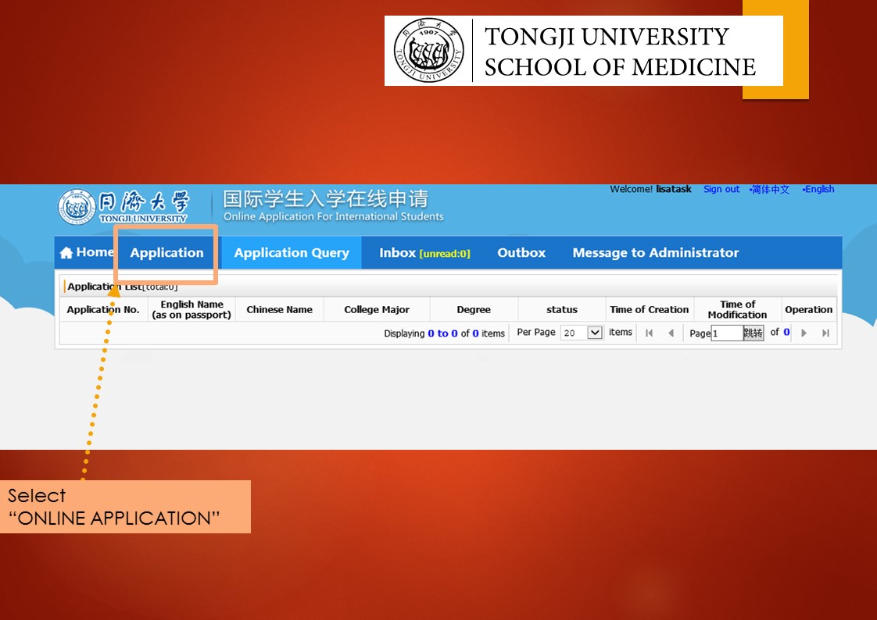Click the Tongji University seal in slide header
The height and width of the screenshot is (620, 877).
point(429,50)
